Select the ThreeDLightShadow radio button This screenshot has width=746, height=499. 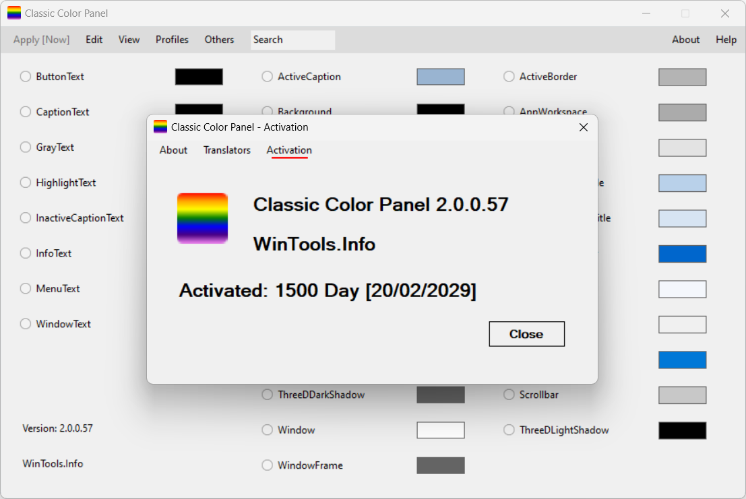509,430
